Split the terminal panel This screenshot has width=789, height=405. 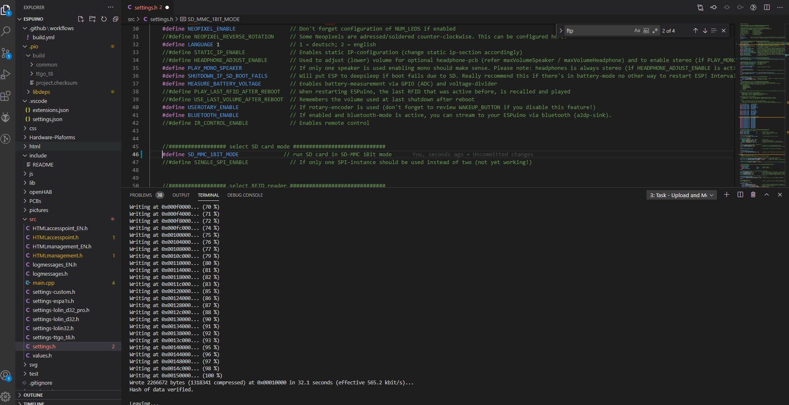point(740,195)
